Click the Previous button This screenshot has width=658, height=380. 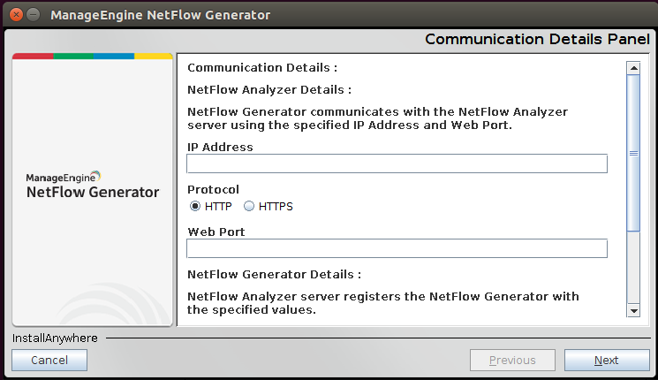[512, 360]
